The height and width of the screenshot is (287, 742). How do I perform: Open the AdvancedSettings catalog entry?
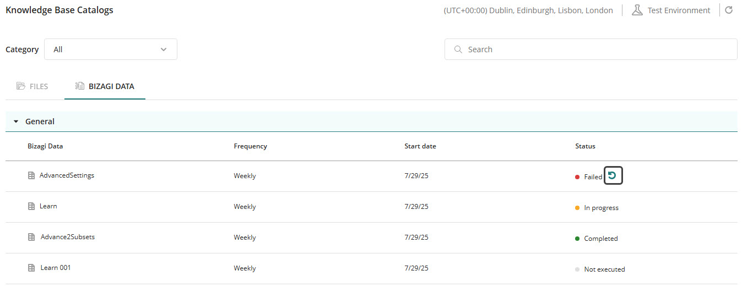(x=67, y=175)
